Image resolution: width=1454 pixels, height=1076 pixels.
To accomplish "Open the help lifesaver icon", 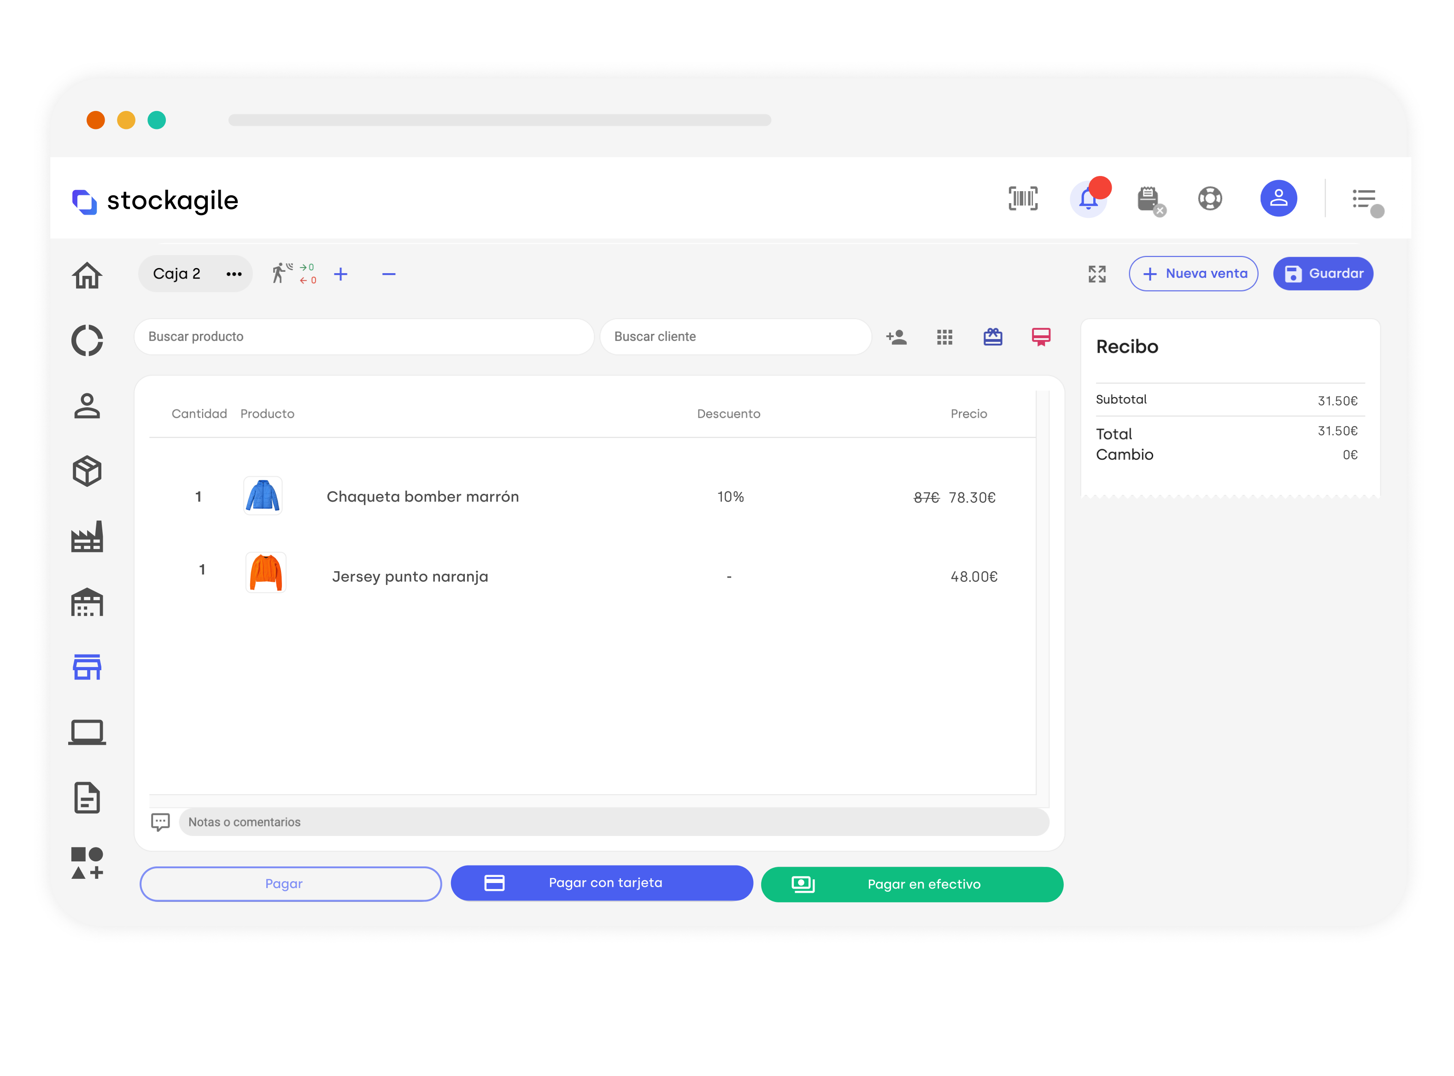I will click(x=1210, y=199).
